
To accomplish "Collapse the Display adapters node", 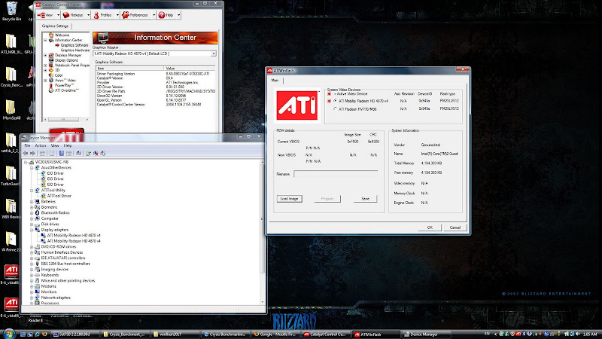I will click(x=32, y=230).
